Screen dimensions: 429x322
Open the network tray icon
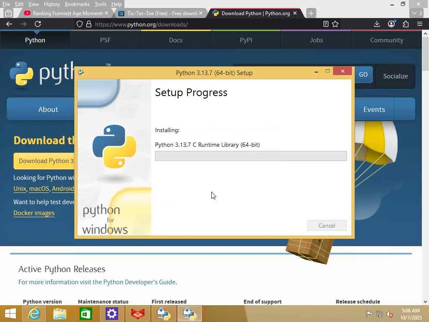pyautogui.click(x=379, y=314)
